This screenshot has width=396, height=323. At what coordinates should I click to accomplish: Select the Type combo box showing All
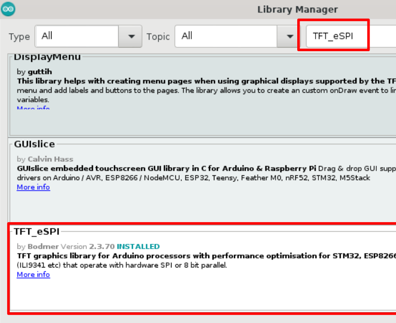[x=88, y=36]
